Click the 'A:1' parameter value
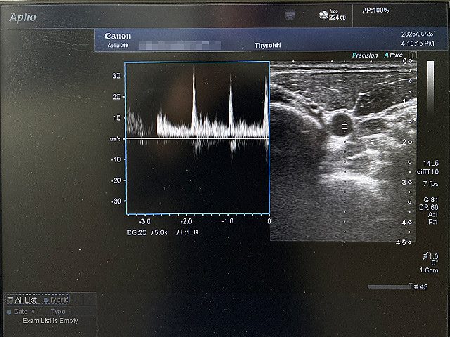 click(433, 215)
